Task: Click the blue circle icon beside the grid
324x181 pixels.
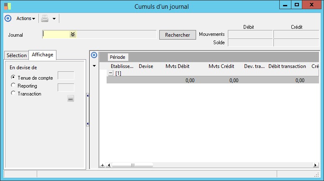Action: coord(94,55)
